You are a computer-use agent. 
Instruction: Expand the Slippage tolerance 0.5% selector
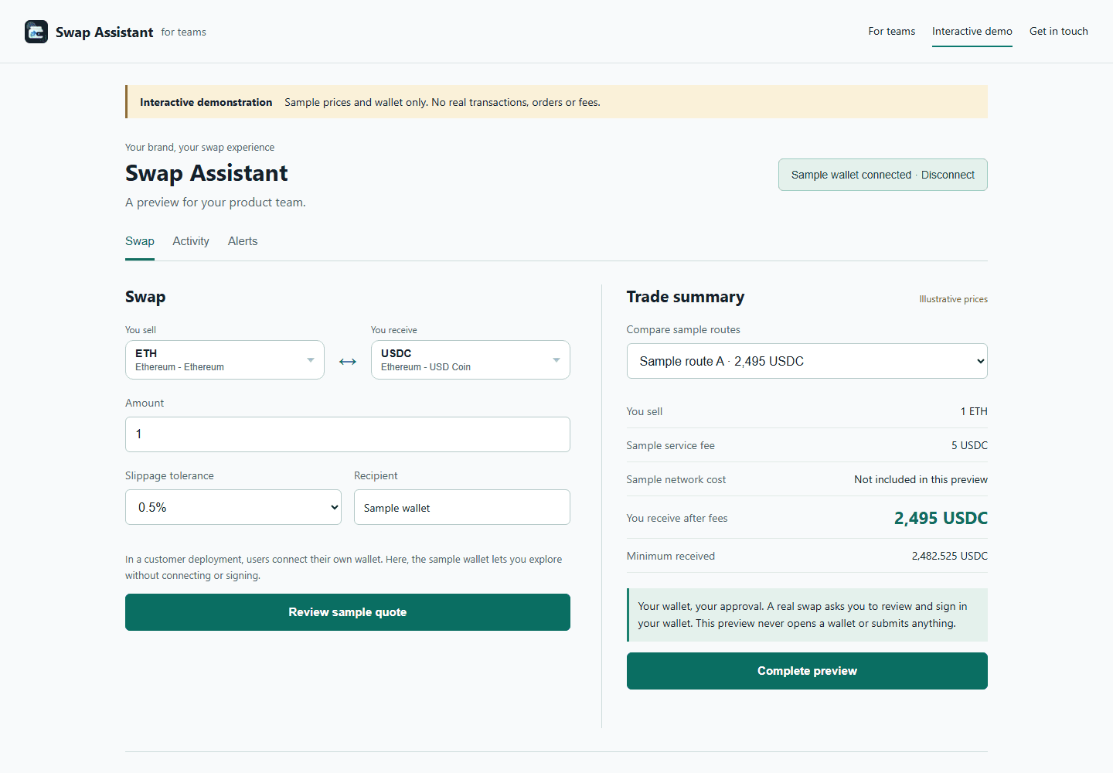pos(233,507)
